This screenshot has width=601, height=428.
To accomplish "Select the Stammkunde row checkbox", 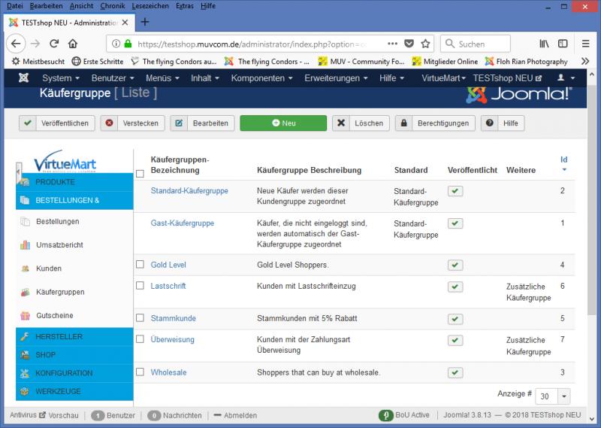I will 140,318.
